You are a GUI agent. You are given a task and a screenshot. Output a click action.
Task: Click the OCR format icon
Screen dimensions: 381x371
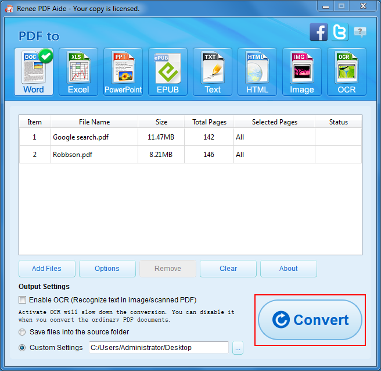[347, 72]
